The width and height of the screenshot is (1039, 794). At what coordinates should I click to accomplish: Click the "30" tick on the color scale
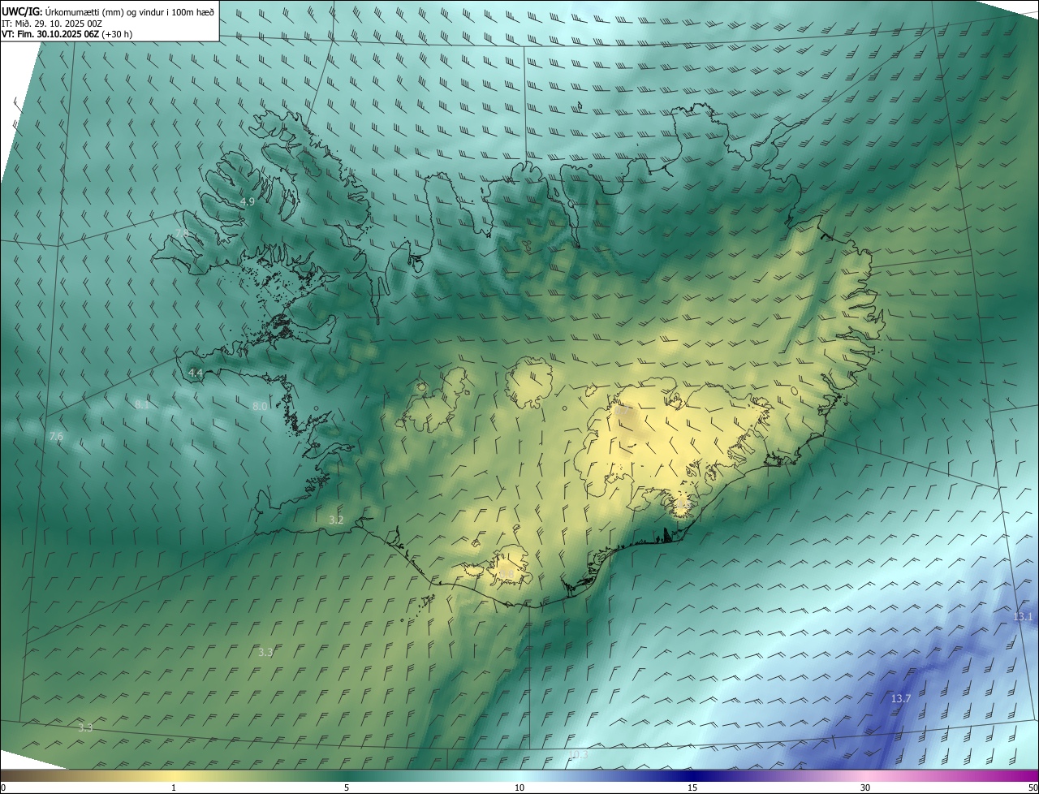tap(865, 788)
